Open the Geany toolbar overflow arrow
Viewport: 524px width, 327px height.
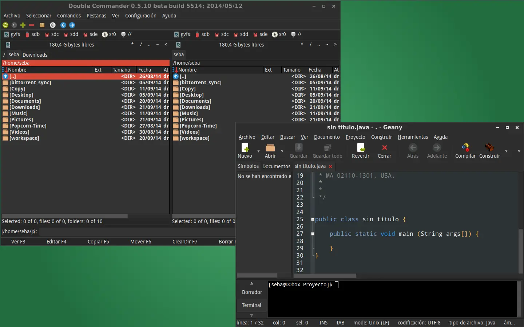pyautogui.click(x=519, y=151)
